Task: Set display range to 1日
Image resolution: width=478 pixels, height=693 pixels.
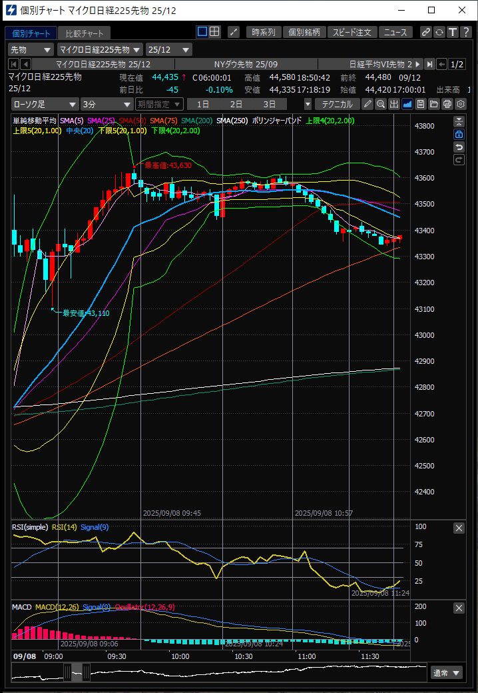Action: [203, 105]
